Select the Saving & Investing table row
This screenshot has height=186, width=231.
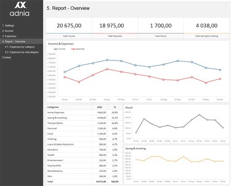(84, 118)
